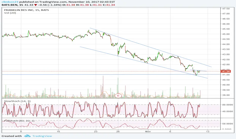
Task: Select the 43.00 price axis label
Action: tap(226, 54)
